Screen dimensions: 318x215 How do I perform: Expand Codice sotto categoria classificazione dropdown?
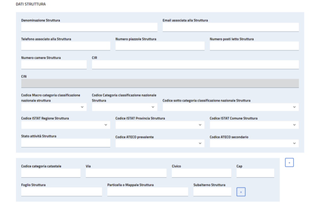point(230,107)
